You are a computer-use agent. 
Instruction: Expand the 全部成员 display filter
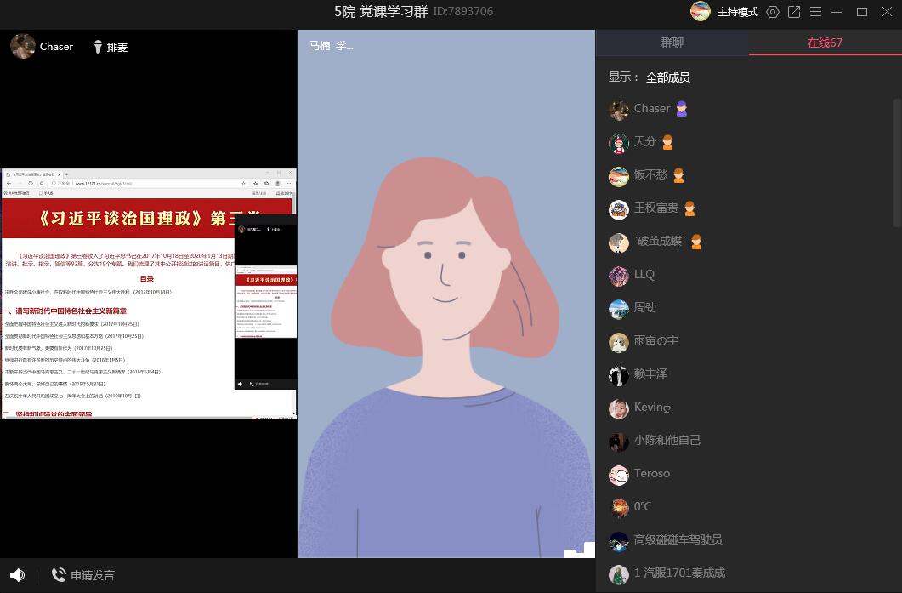coord(667,77)
